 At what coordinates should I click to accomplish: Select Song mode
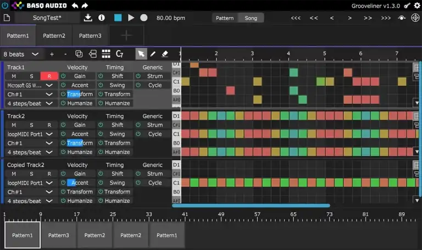251,18
